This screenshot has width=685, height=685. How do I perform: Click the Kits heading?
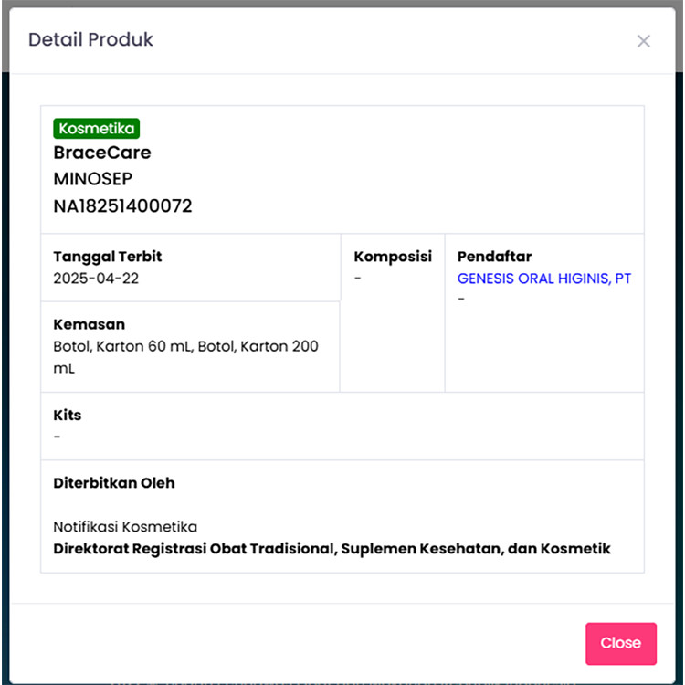(67, 415)
